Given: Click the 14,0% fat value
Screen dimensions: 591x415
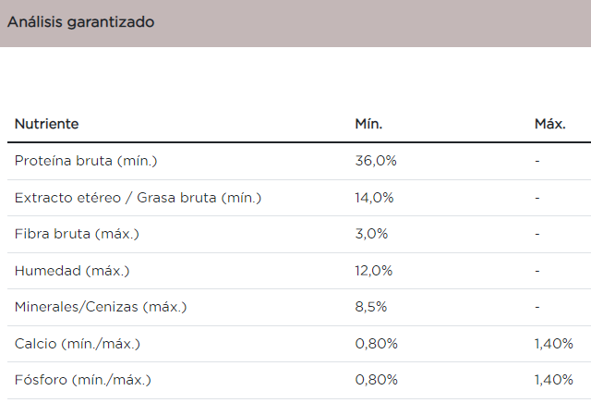Looking at the screenshot, I should [x=375, y=198].
